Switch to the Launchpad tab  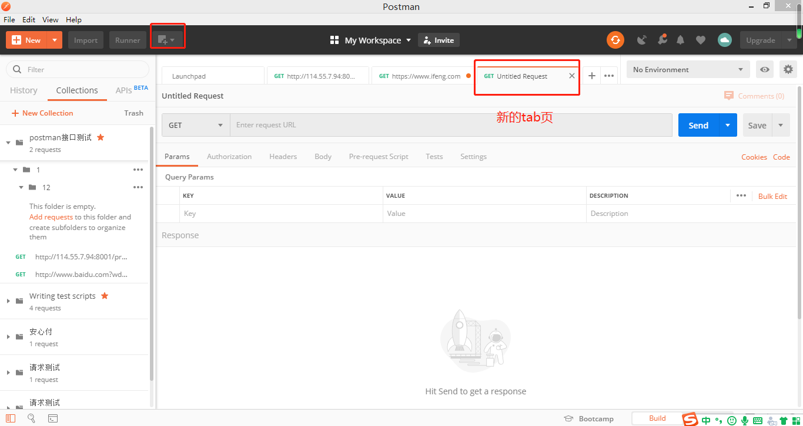213,76
